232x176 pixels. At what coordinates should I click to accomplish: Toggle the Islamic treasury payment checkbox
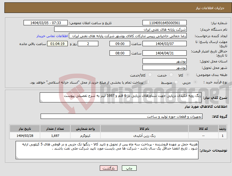pyautogui.click(x=148, y=82)
